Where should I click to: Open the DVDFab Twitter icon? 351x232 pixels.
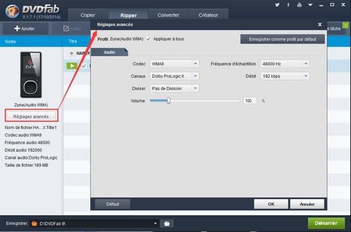[x=277, y=5]
